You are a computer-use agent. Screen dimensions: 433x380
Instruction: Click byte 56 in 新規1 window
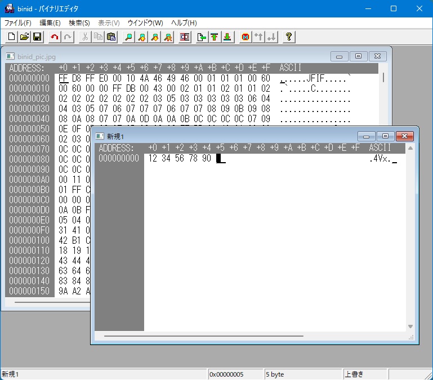[x=180, y=158]
